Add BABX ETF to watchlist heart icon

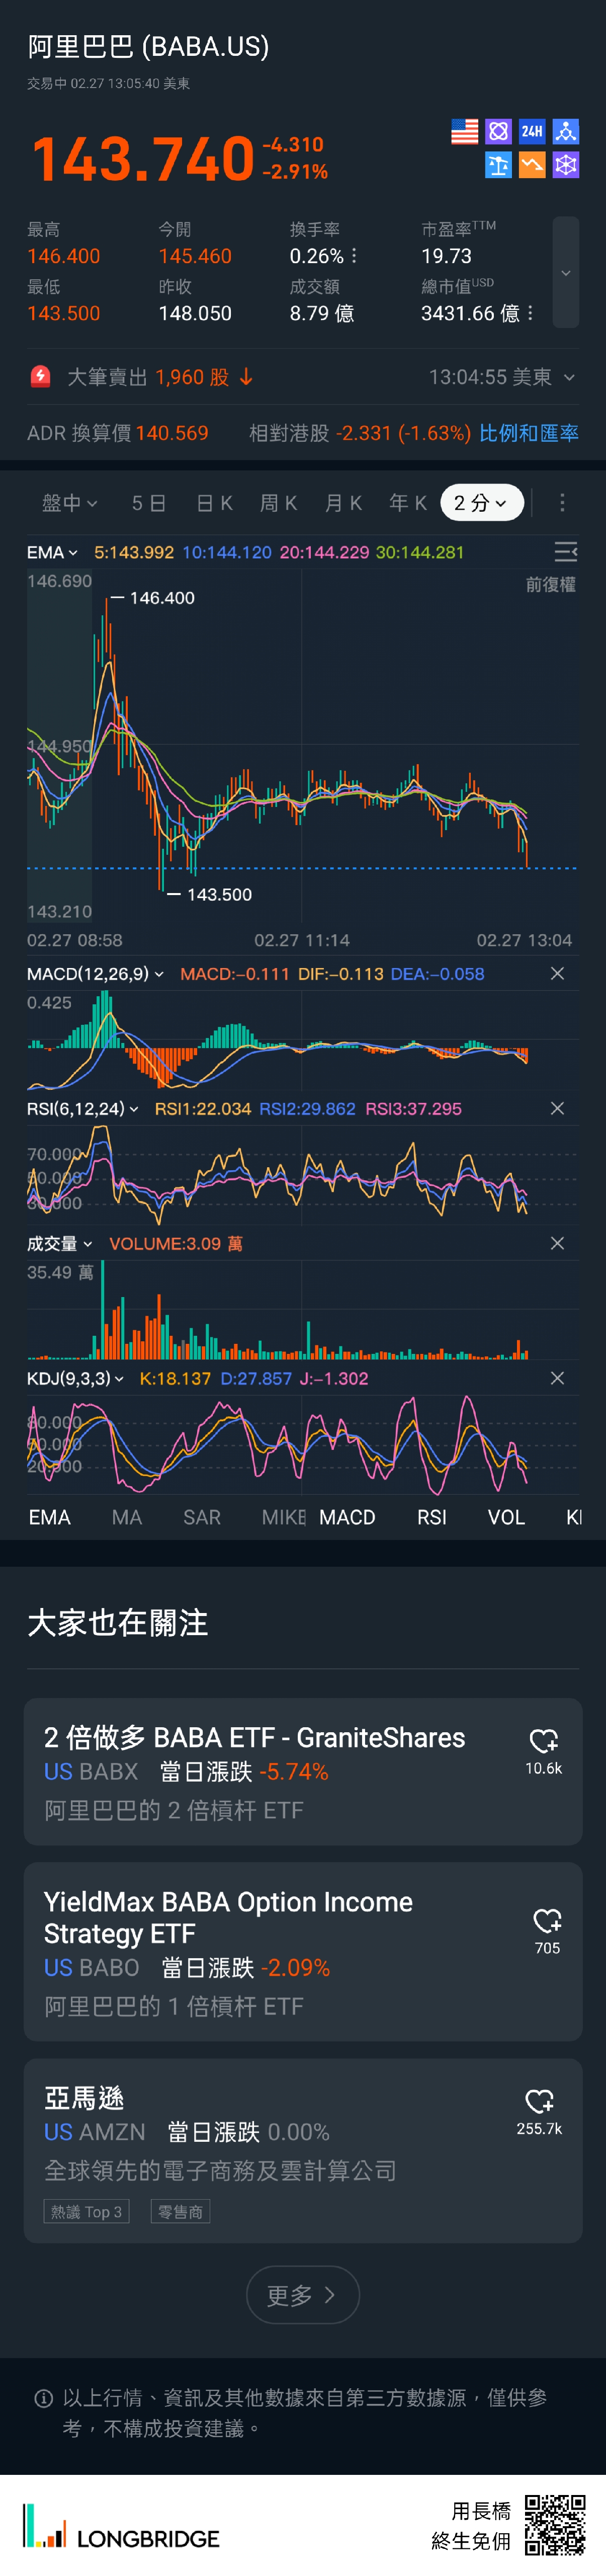click(x=544, y=1741)
